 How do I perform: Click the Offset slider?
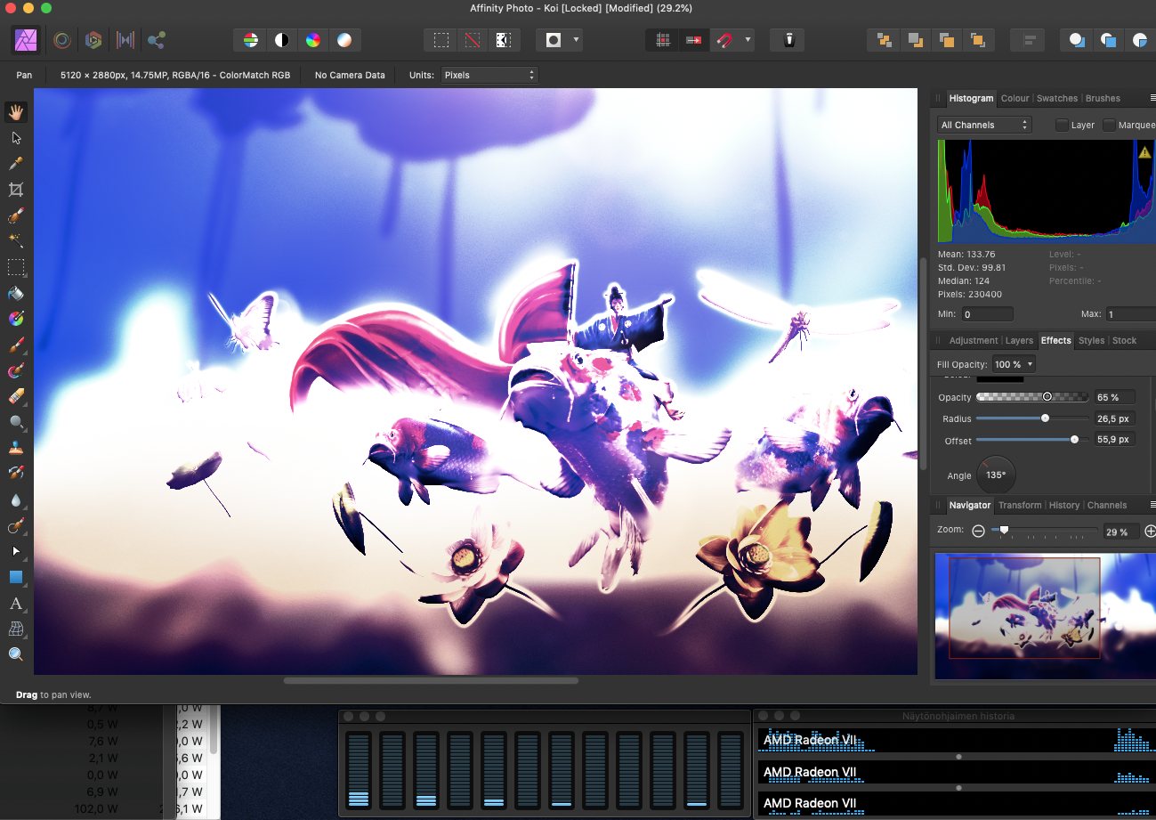[1032, 440]
